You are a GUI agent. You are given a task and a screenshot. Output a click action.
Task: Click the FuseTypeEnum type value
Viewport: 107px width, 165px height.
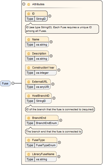[x=46, y=145]
